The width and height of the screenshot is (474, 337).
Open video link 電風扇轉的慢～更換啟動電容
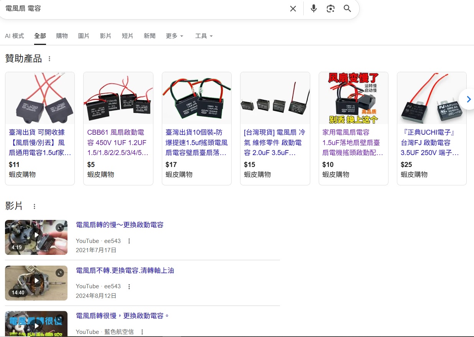[x=120, y=225]
